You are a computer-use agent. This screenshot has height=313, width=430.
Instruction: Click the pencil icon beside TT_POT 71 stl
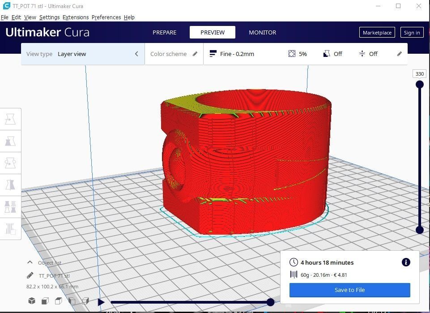coord(30,275)
